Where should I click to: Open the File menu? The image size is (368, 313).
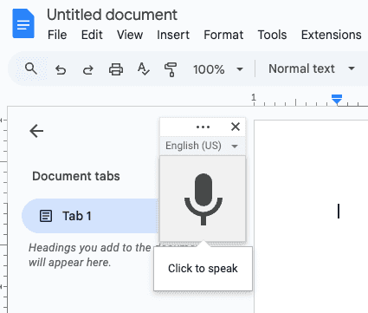coord(57,35)
